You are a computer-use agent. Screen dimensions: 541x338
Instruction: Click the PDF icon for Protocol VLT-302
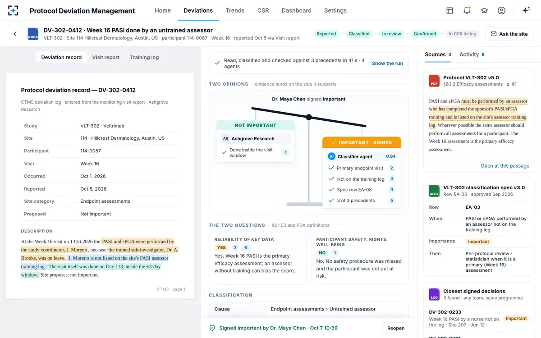(x=434, y=81)
